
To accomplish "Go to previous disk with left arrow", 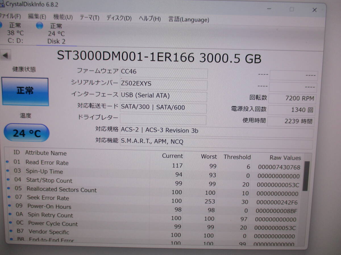I will pyautogui.click(x=6, y=55).
